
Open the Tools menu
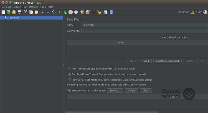click(x=43, y=7)
